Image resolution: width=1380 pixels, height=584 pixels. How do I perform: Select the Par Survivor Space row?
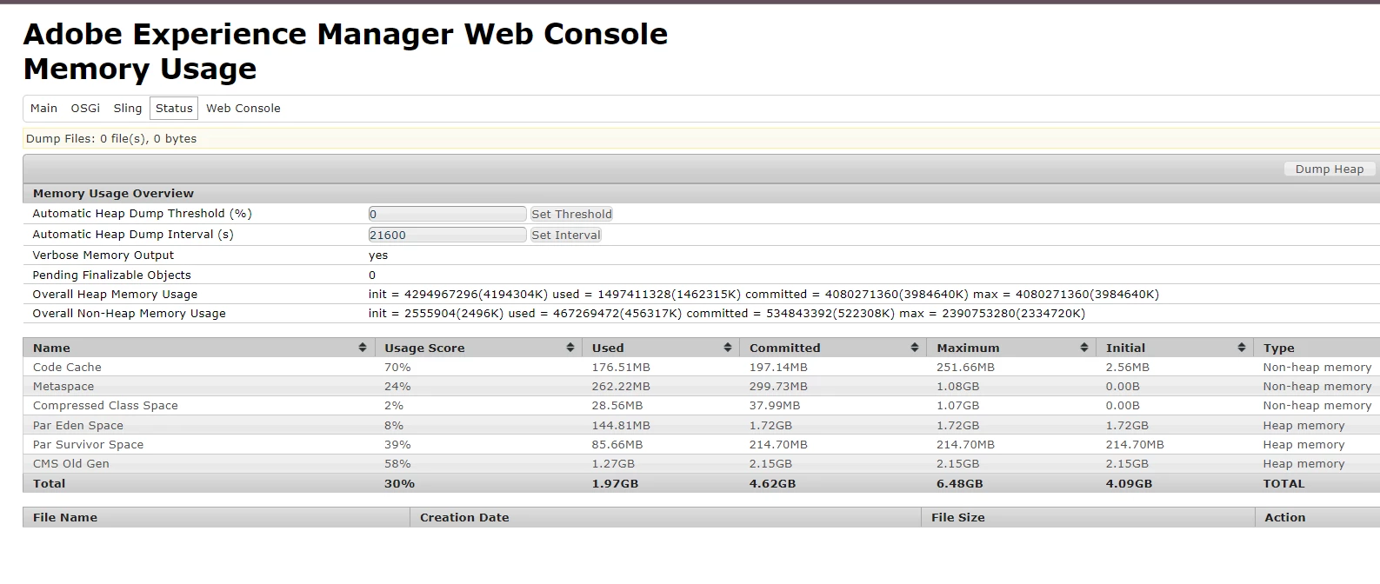(701, 445)
